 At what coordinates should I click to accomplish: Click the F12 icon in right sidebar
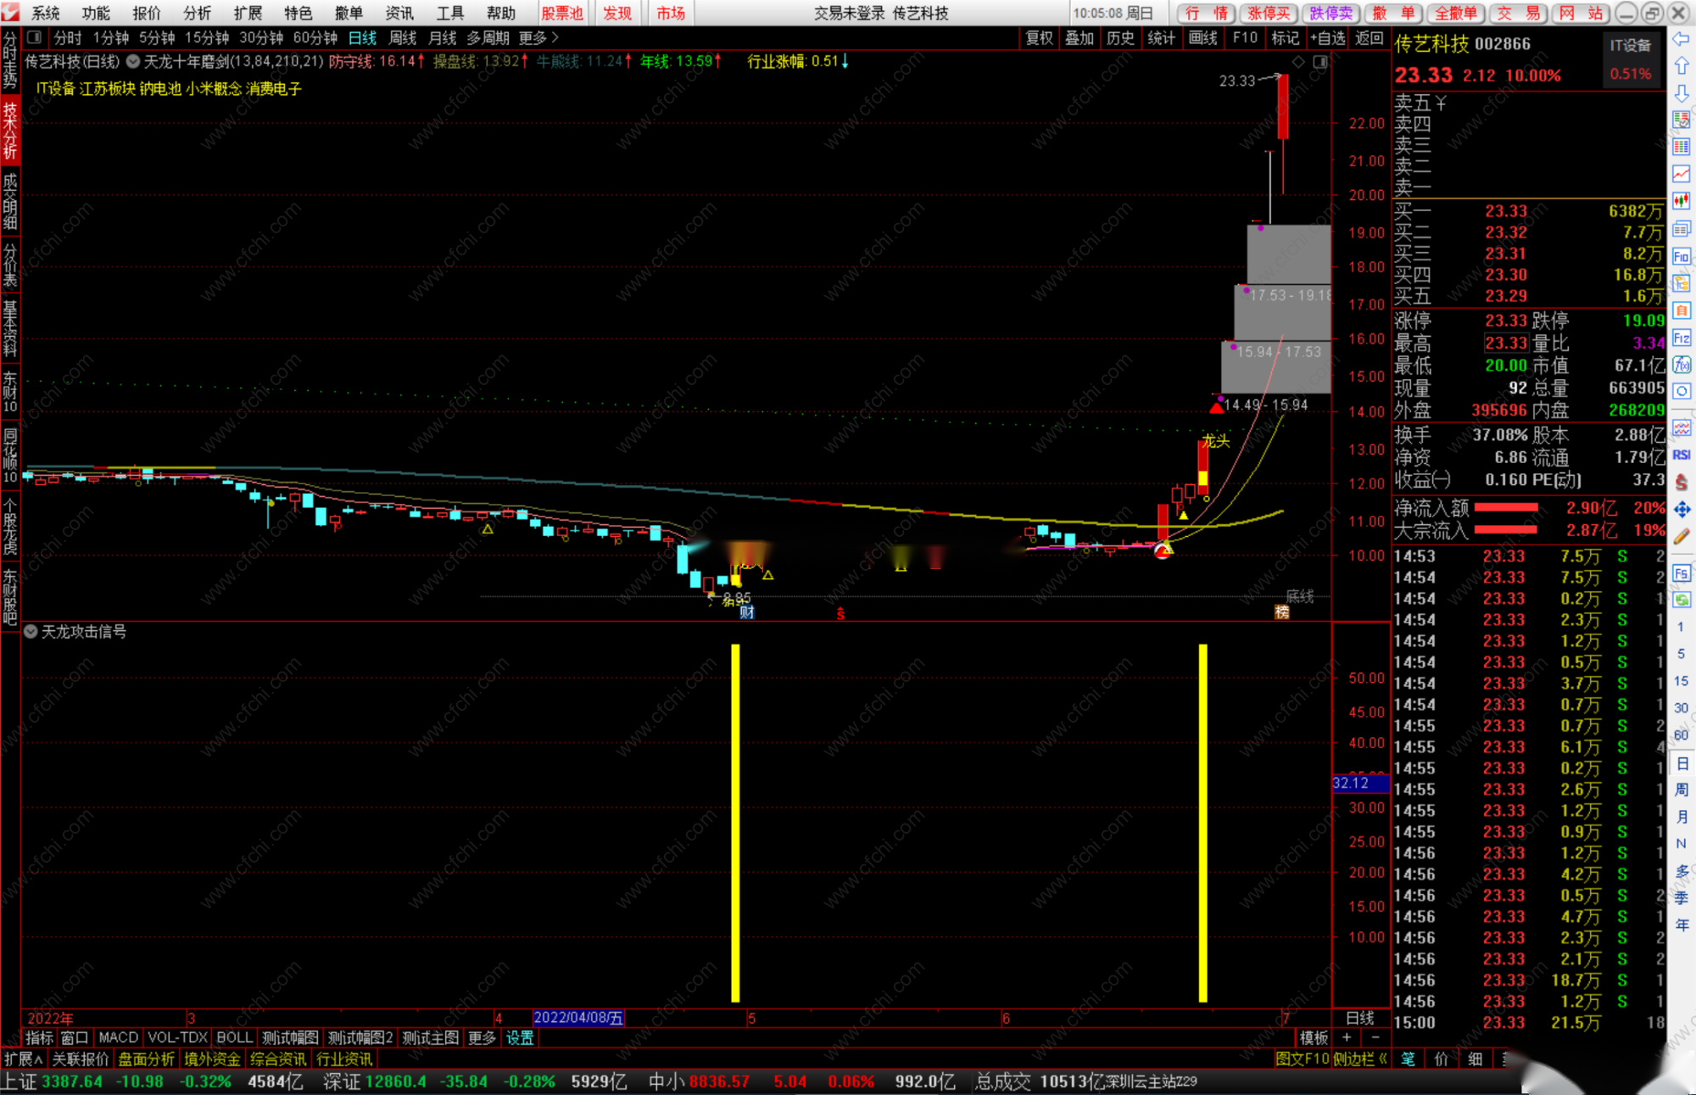1682,338
